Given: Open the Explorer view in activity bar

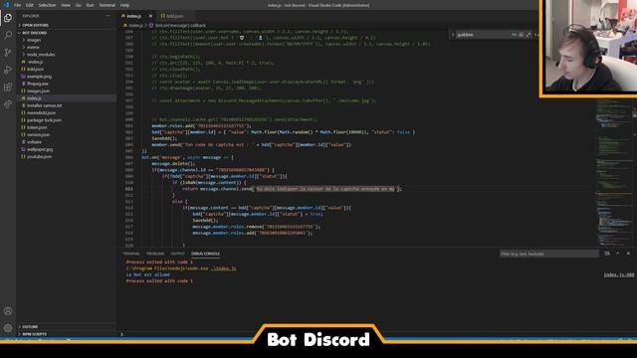Looking at the screenshot, I should click(8, 18).
